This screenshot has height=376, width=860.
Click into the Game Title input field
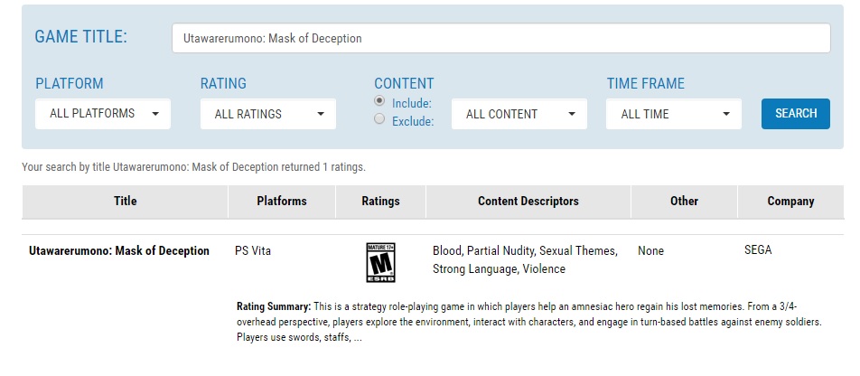tap(500, 39)
